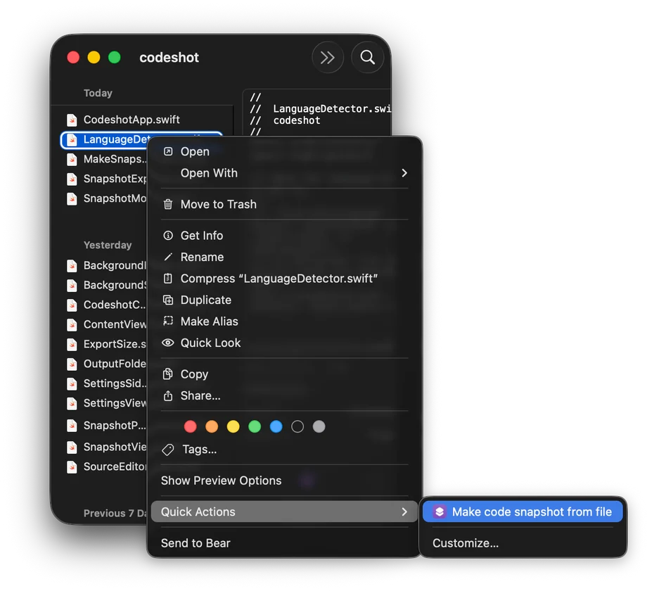Click the eye icon beside Quick Look
The width and height of the screenshot is (647, 591).
point(168,343)
